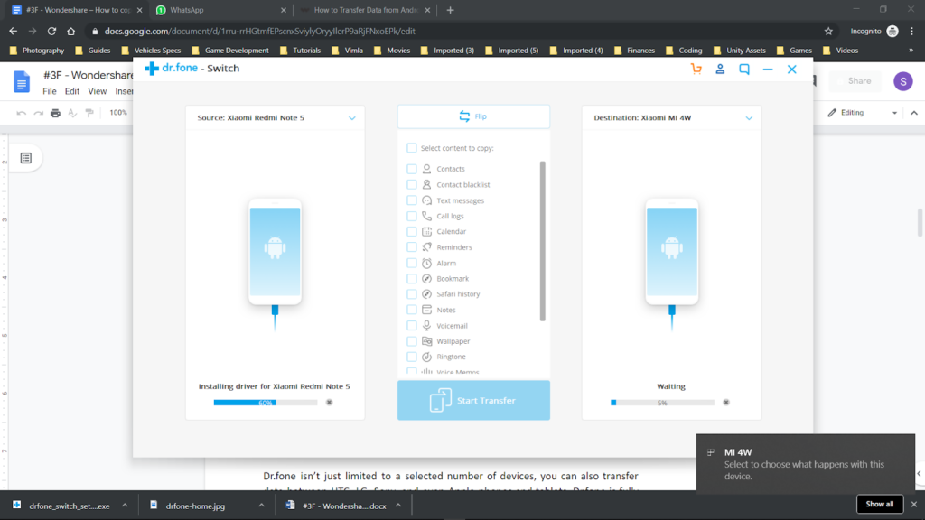925x520 pixels.
Task: Go to the Chrome home page icon
Action: (70, 32)
